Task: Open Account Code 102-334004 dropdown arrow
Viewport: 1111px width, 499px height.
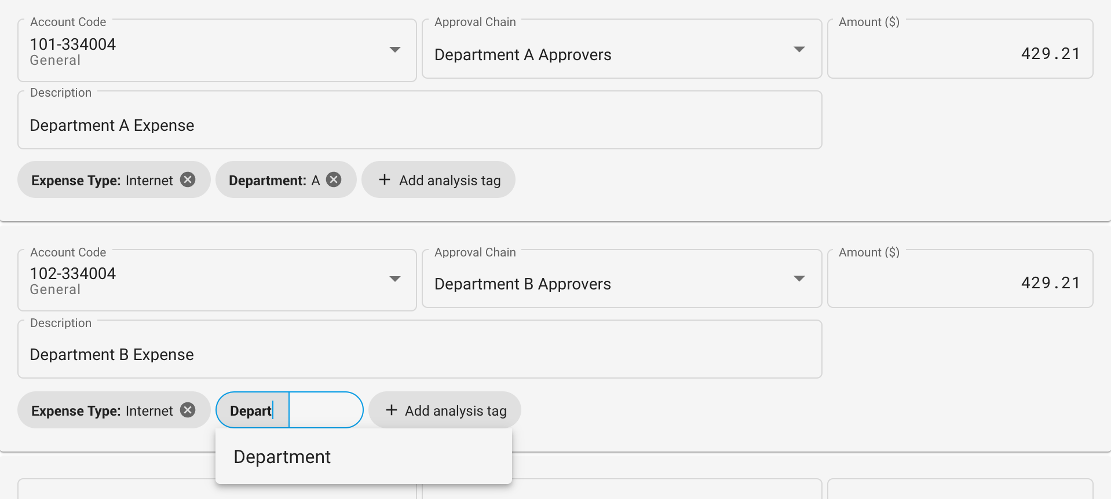Action: pyautogui.click(x=395, y=279)
